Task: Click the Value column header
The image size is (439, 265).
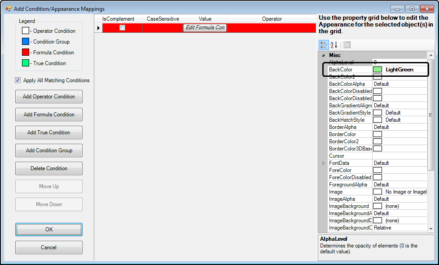Action: pyautogui.click(x=205, y=19)
